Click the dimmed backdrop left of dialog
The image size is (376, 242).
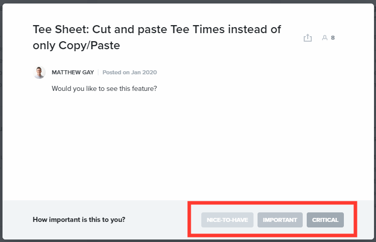[1, 120]
